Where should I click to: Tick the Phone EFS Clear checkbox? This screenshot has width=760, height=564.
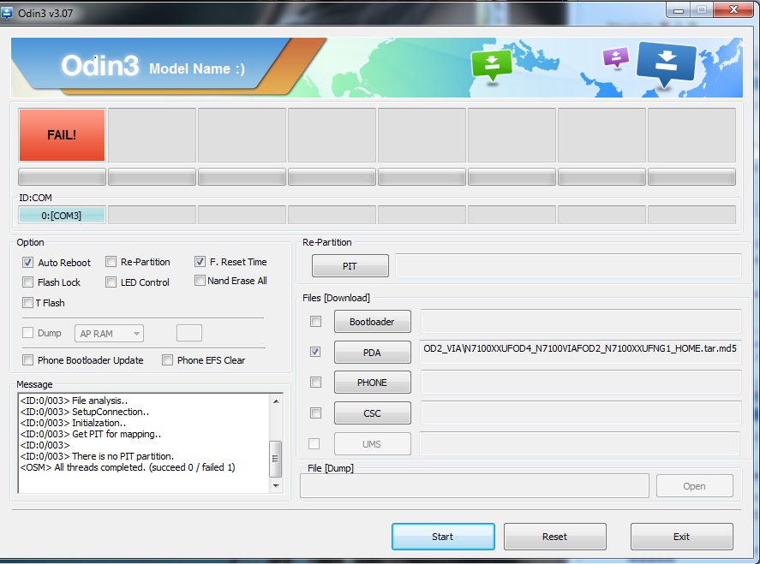tap(168, 360)
